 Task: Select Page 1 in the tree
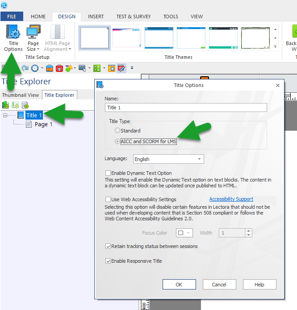(x=43, y=124)
